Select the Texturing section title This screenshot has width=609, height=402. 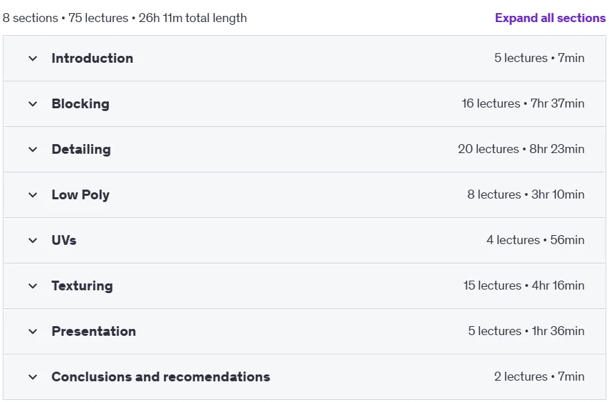82,286
